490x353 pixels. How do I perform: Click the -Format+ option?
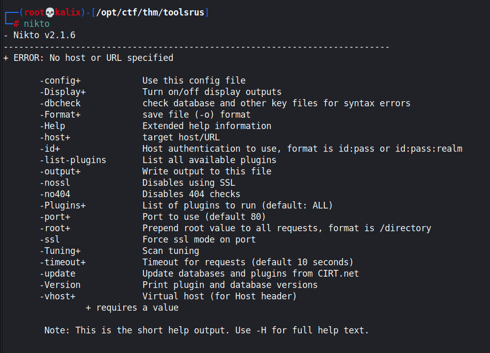click(x=60, y=115)
